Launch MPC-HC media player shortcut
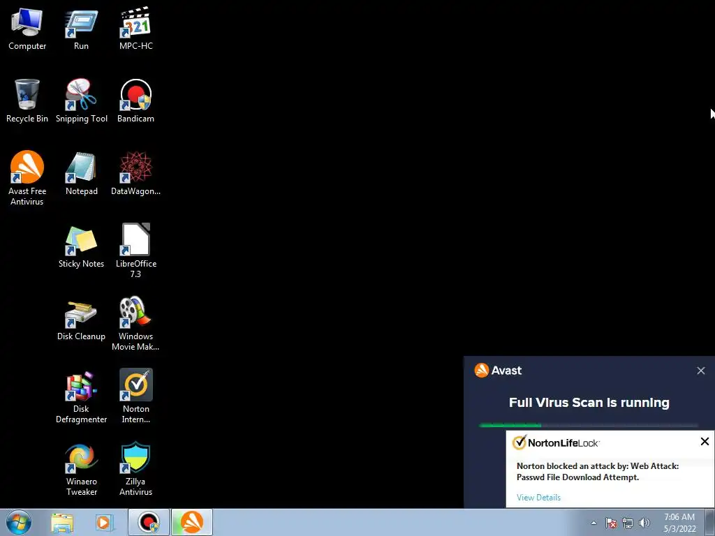 click(135, 28)
